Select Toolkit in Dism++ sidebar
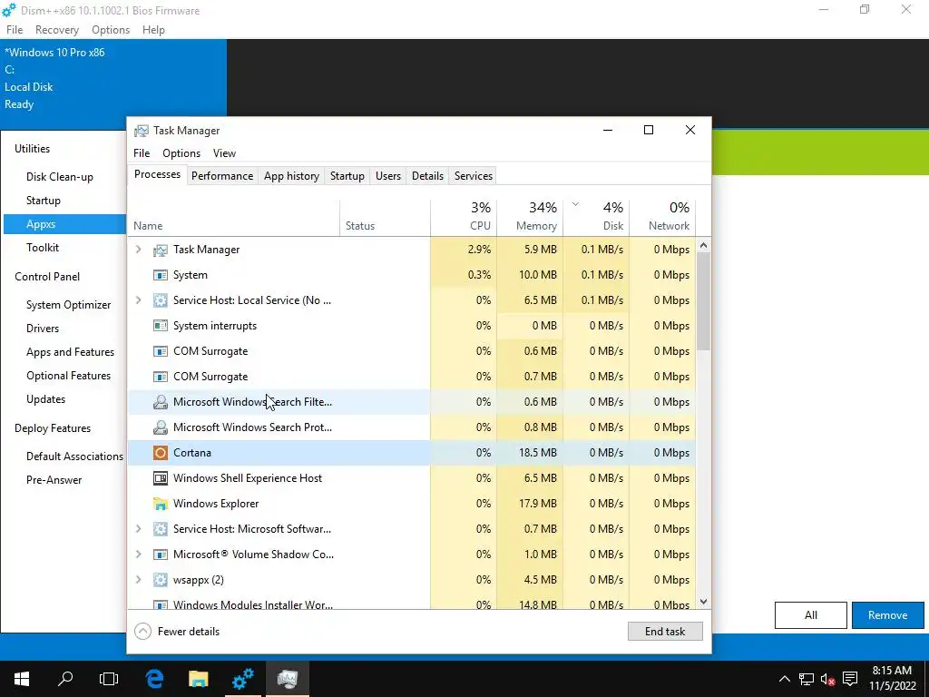929x697 pixels. (x=43, y=248)
